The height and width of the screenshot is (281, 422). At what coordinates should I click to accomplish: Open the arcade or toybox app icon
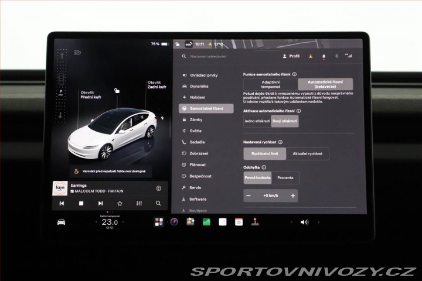190,222
